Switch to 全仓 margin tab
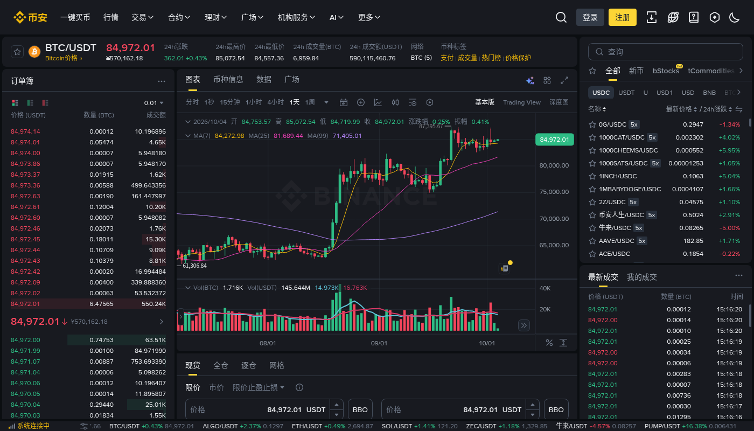Screen dimensions: 754x431 (x=221, y=365)
